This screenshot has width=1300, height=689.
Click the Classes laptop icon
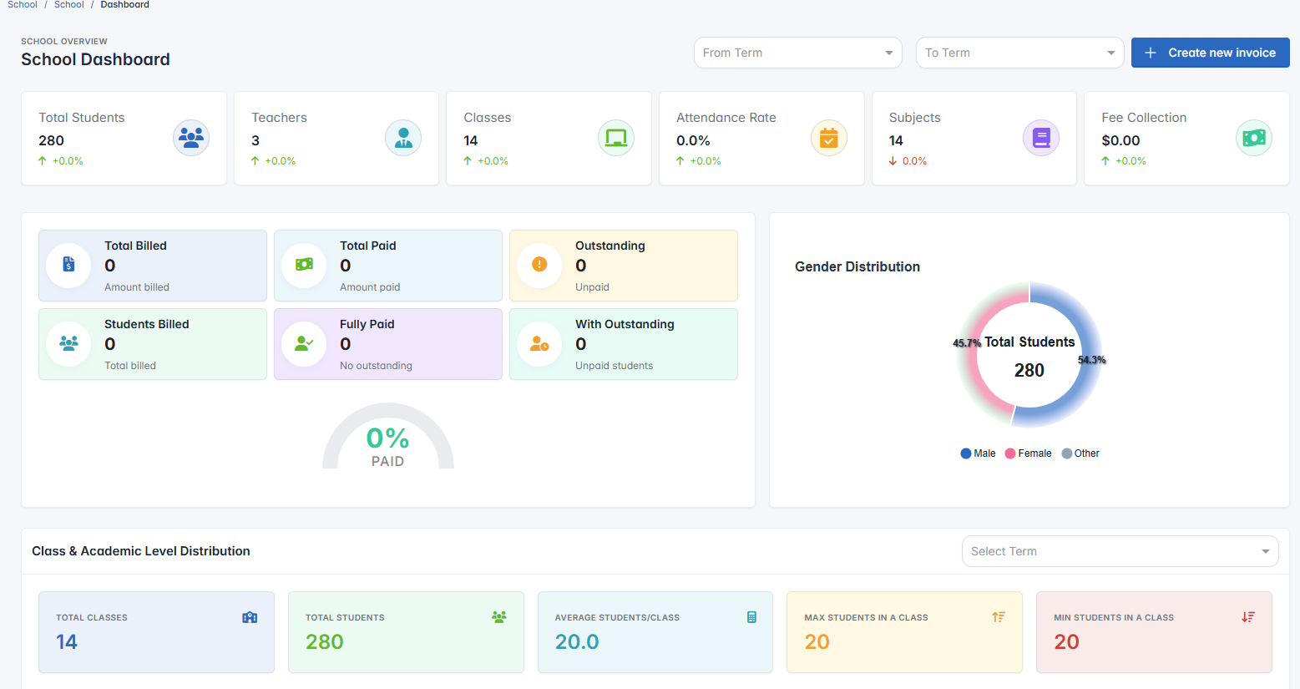[x=616, y=138]
